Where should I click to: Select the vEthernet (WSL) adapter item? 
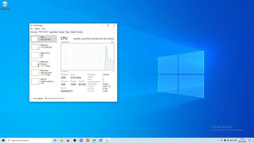click(x=43, y=73)
